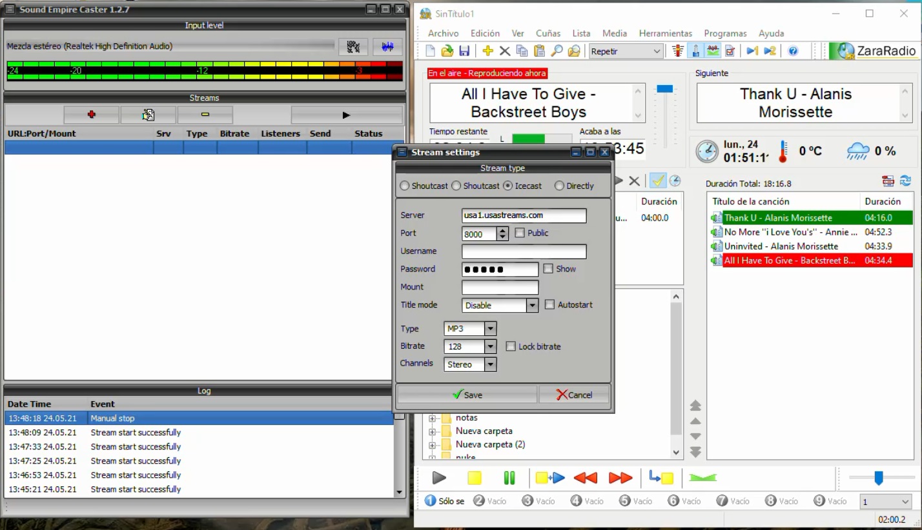Click magnifier search icon in ZaraRadio toolbar

tap(556, 51)
